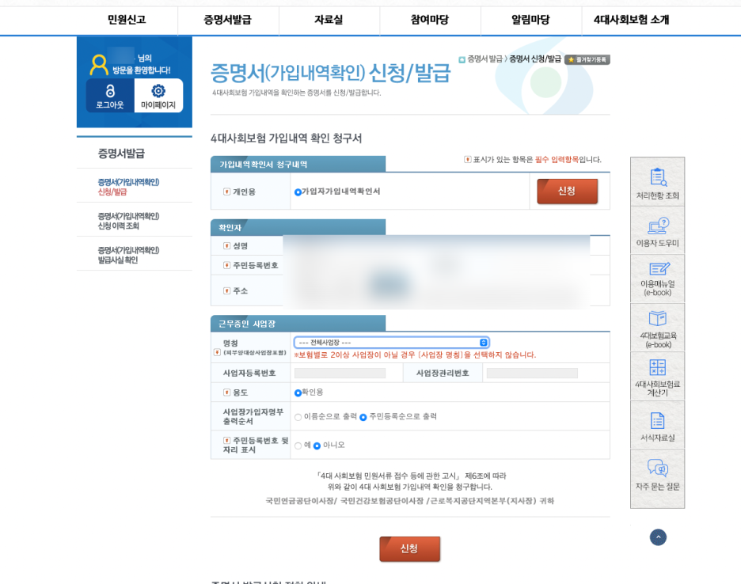The image size is (741, 584).
Task: Click the user profile icon
Action: point(99,65)
